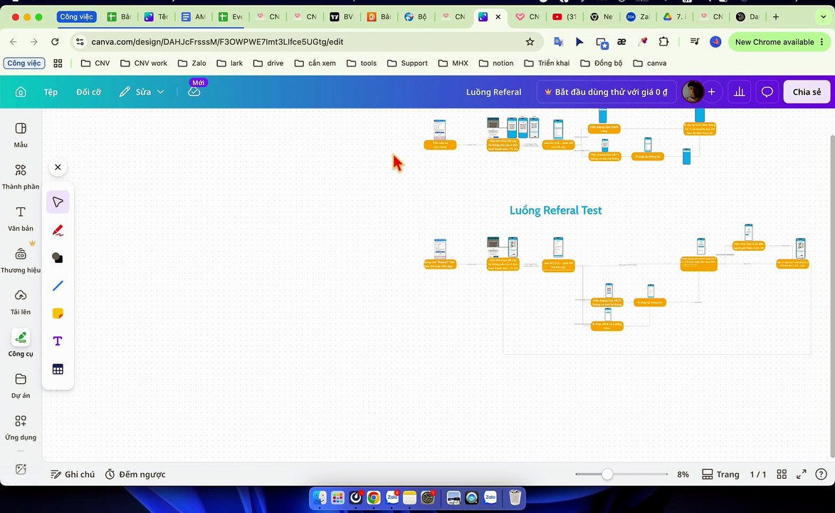Open a new browser tab
The height and width of the screenshot is (513, 835).
[775, 16]
